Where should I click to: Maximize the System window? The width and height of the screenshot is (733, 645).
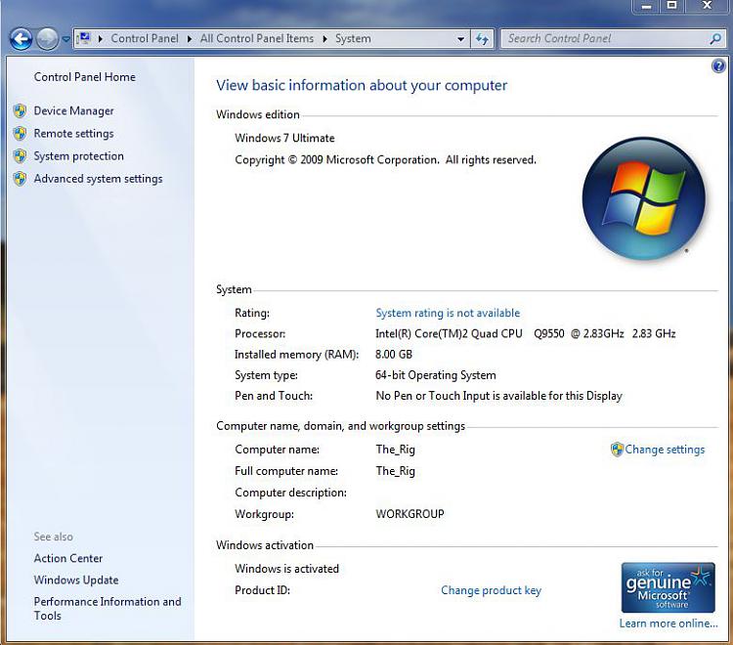click(x=671, y=6)
